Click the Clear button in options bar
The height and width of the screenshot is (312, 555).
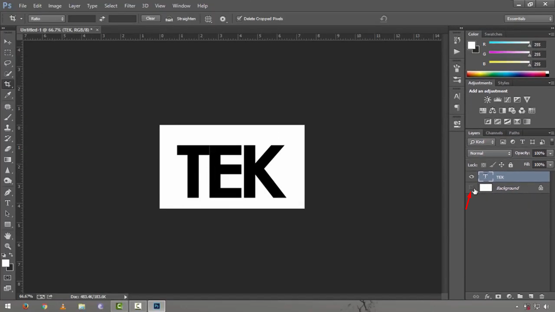tap(150, 18)
